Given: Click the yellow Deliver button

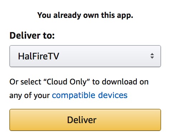Looking at the screenshot, I should tap(85, 120).
